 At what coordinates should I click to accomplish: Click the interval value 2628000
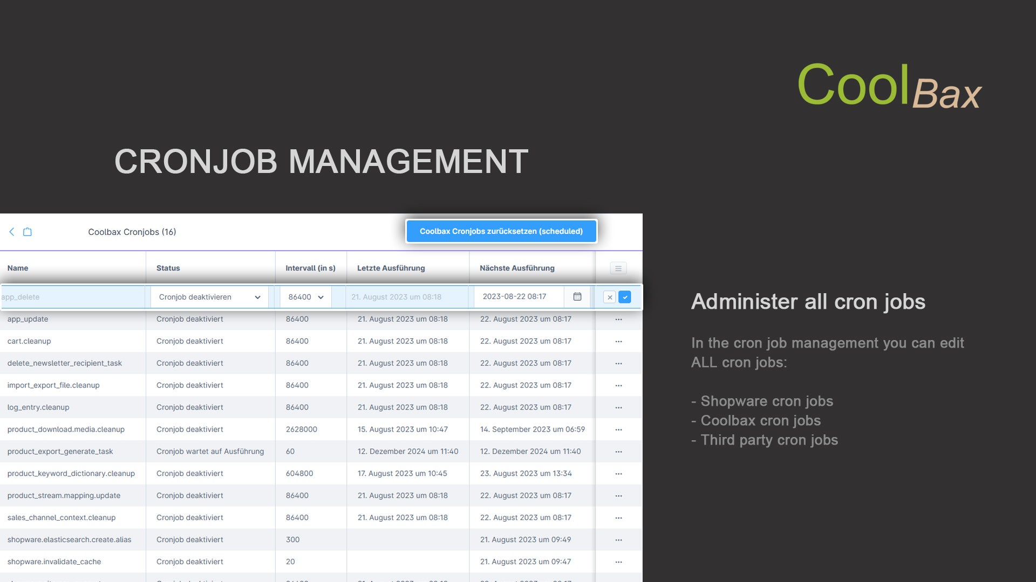tap(301, 429)
